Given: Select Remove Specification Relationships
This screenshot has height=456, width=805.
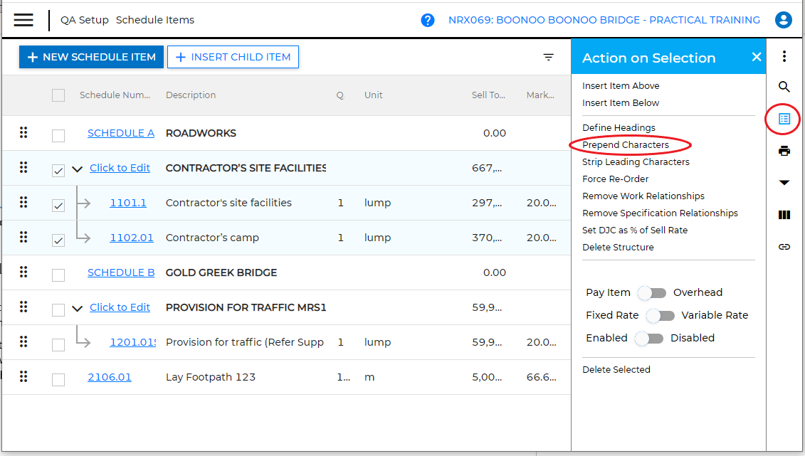Looking at the screenshot, I should (660, 213).
